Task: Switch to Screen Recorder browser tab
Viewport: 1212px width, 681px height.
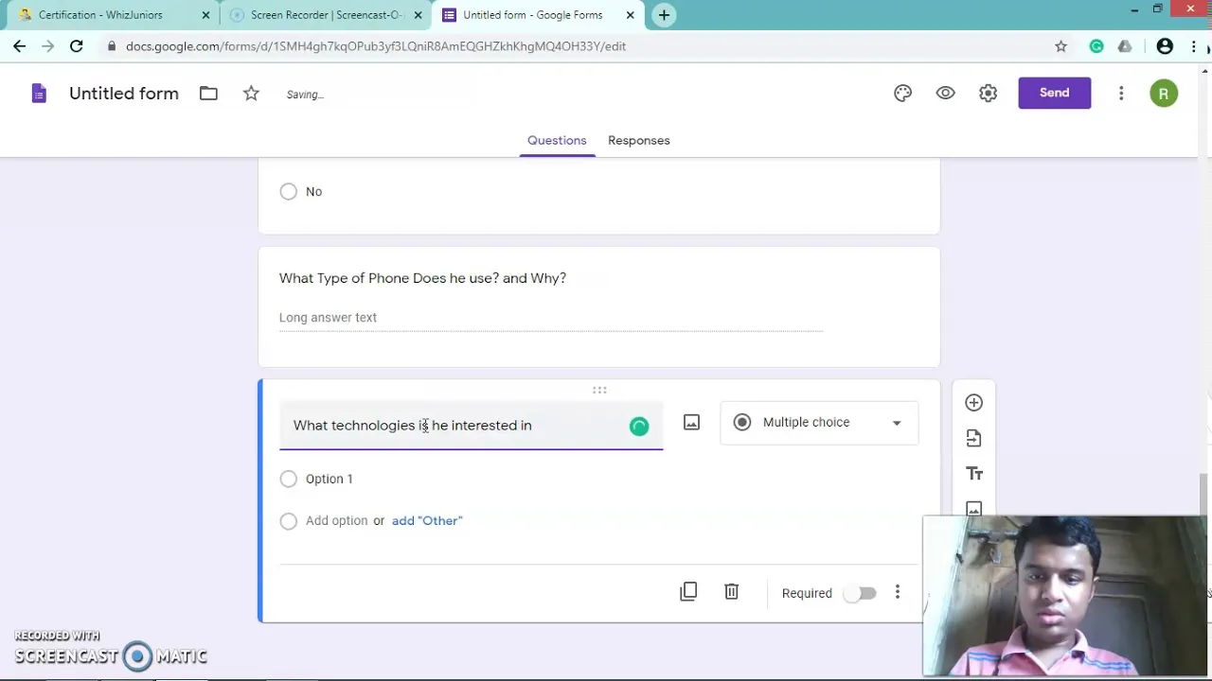Action: (x=326, y=15)
